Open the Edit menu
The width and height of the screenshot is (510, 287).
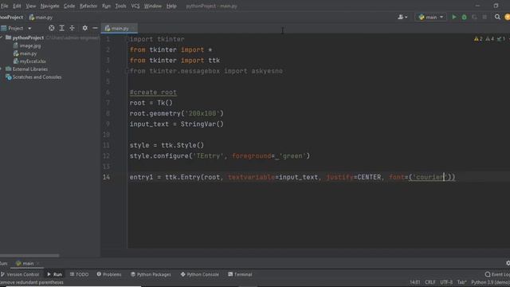pos(17,6)
